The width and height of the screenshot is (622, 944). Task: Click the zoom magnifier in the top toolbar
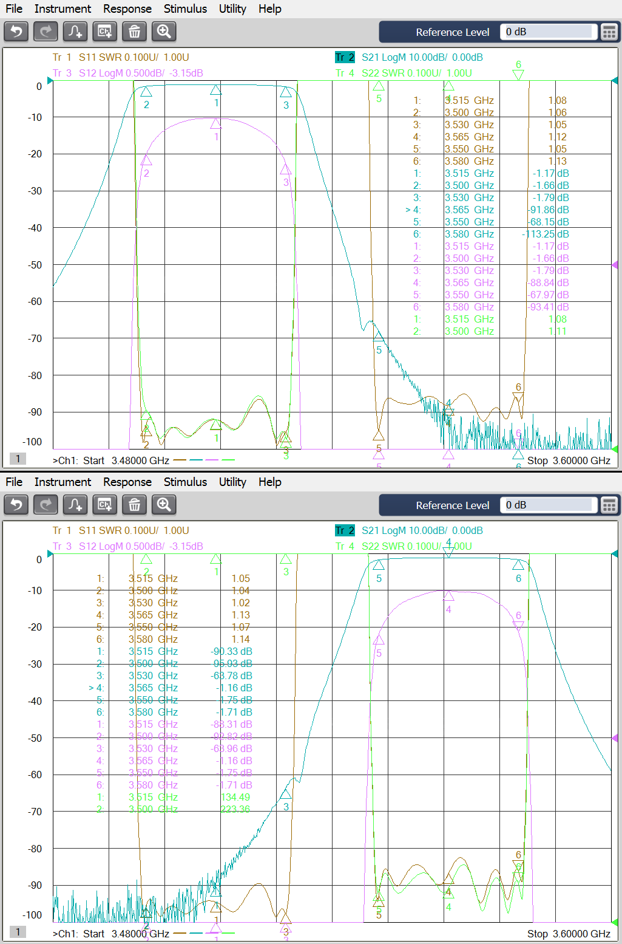coord(164,32)
